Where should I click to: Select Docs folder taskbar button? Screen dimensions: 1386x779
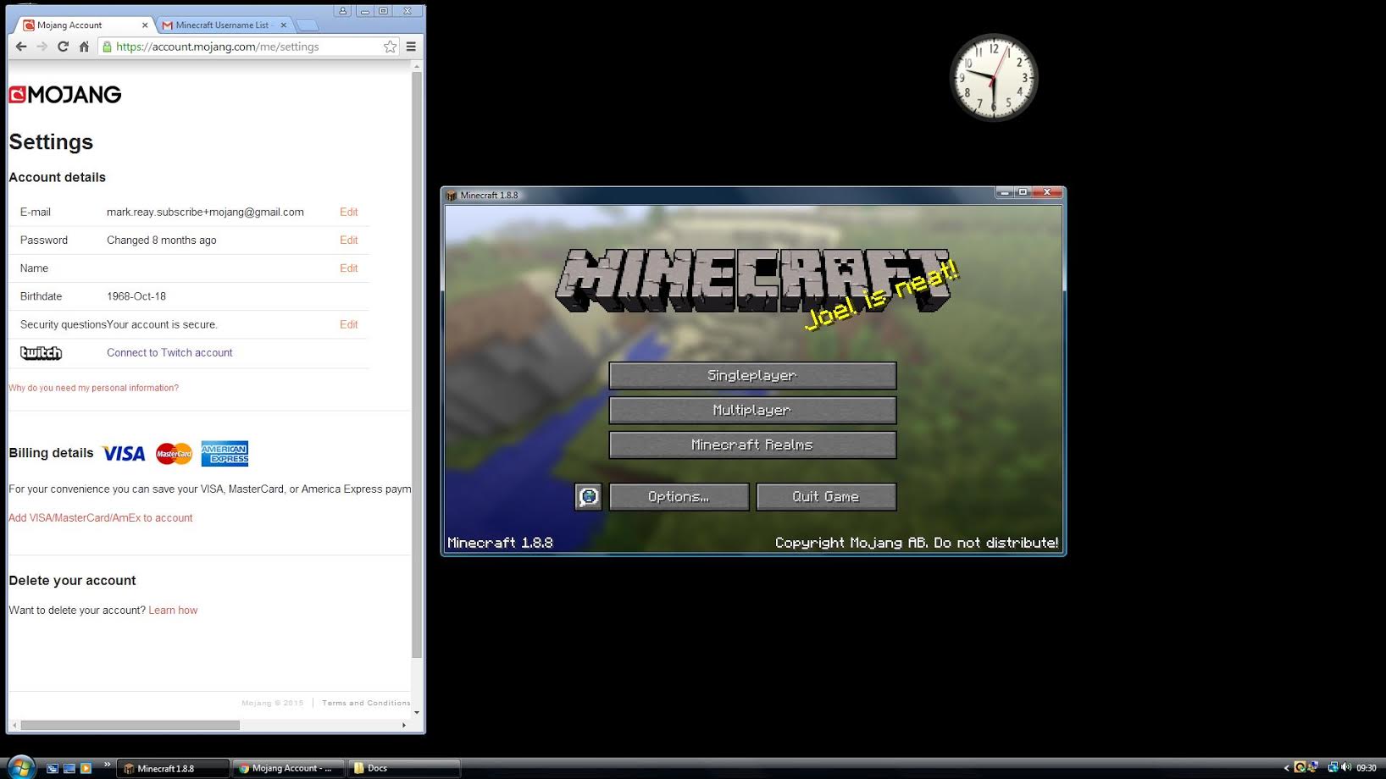pos(403,768)
